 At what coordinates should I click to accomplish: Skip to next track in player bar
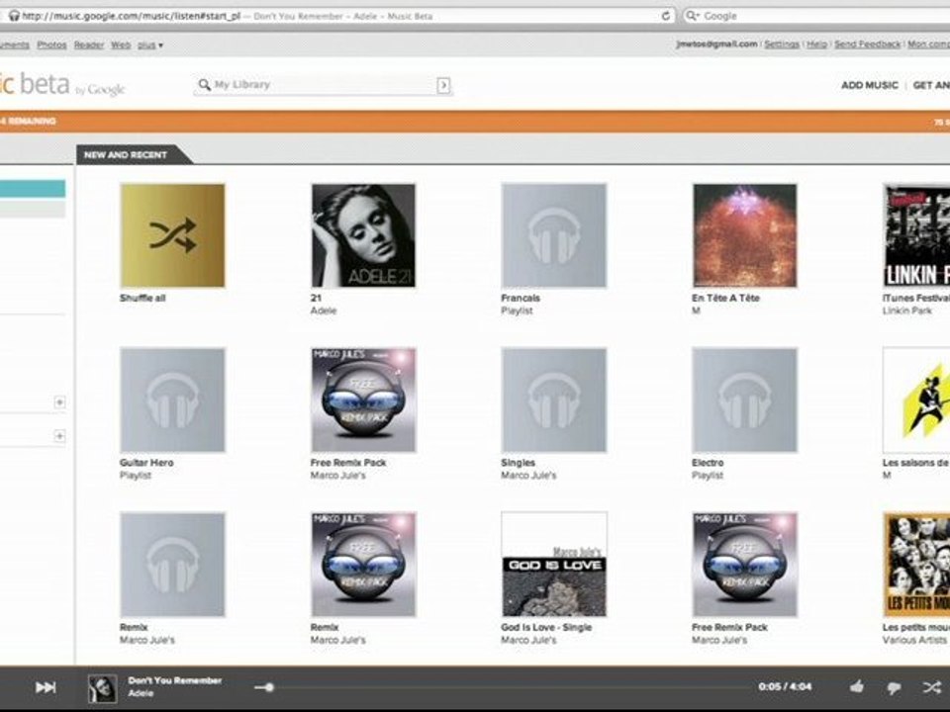coord(46,687)
